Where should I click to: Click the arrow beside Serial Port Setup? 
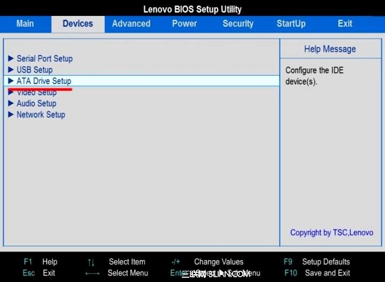pyautogui.click(x=11, y=58)
